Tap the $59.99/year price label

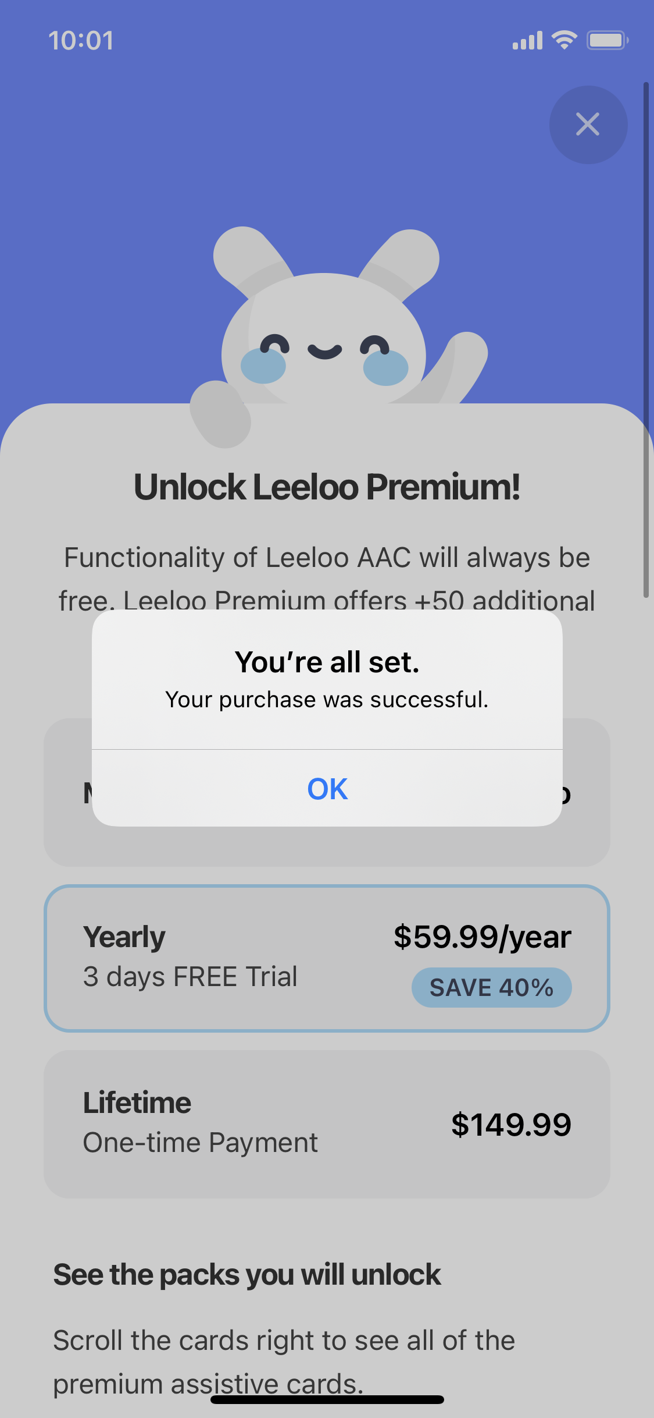(x=482, y=937)
